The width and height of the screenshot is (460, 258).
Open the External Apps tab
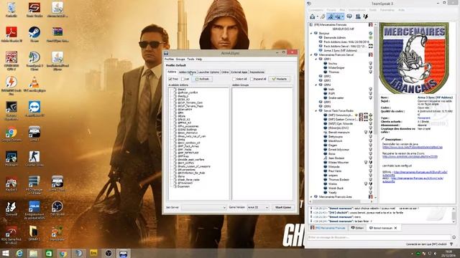(x=239, y=72)
